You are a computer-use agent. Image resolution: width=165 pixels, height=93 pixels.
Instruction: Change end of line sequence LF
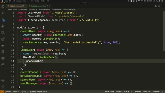click(131, 92)
